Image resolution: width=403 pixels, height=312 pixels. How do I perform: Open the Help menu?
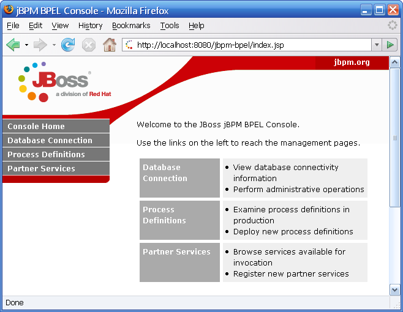pos(197,26)
